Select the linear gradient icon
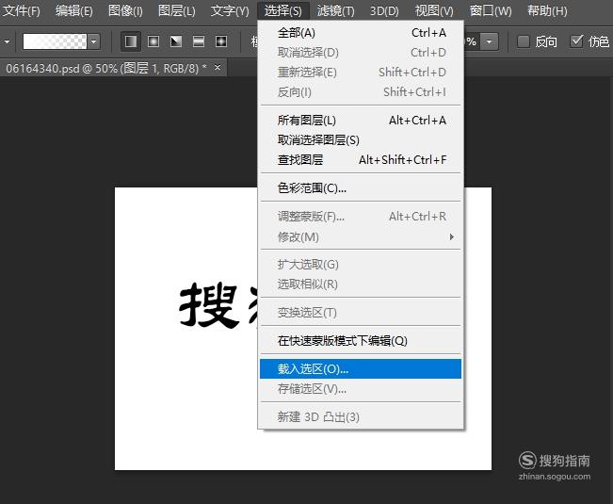Image resolution: width=613 pixels, height=504 pixels. coord(131,41)
